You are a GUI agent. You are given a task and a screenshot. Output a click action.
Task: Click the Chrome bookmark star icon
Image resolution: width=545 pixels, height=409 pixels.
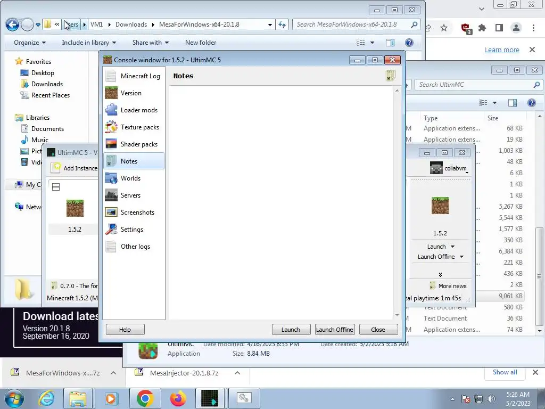coord(444,28)
